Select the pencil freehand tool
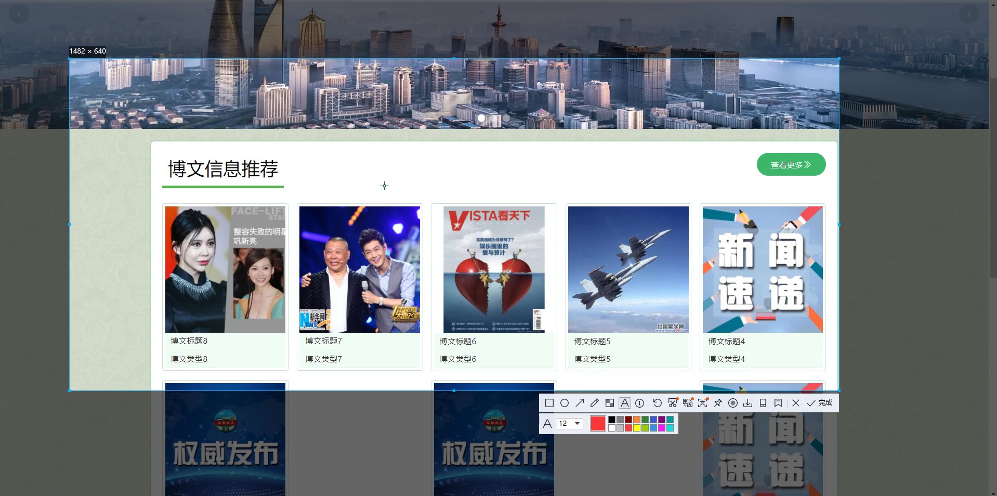 click(595, 403)
